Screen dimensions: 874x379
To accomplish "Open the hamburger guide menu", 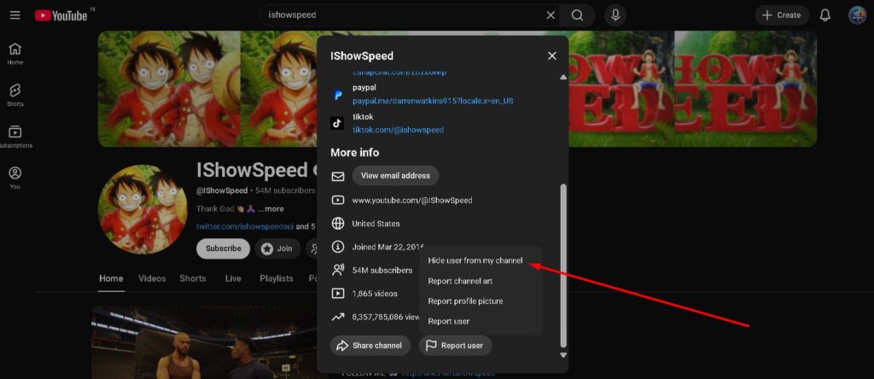I will [15, 15].
